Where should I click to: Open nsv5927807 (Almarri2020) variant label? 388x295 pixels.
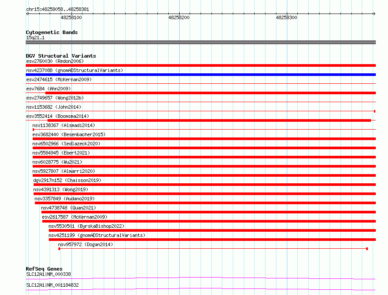64,171
